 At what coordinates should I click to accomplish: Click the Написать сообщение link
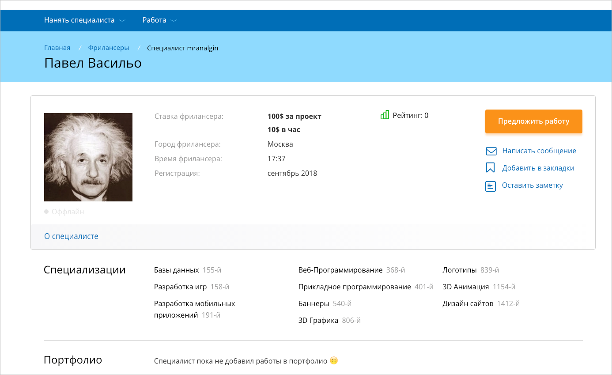539,151
